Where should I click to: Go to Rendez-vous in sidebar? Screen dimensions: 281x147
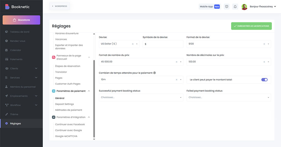tap(21, 41)
